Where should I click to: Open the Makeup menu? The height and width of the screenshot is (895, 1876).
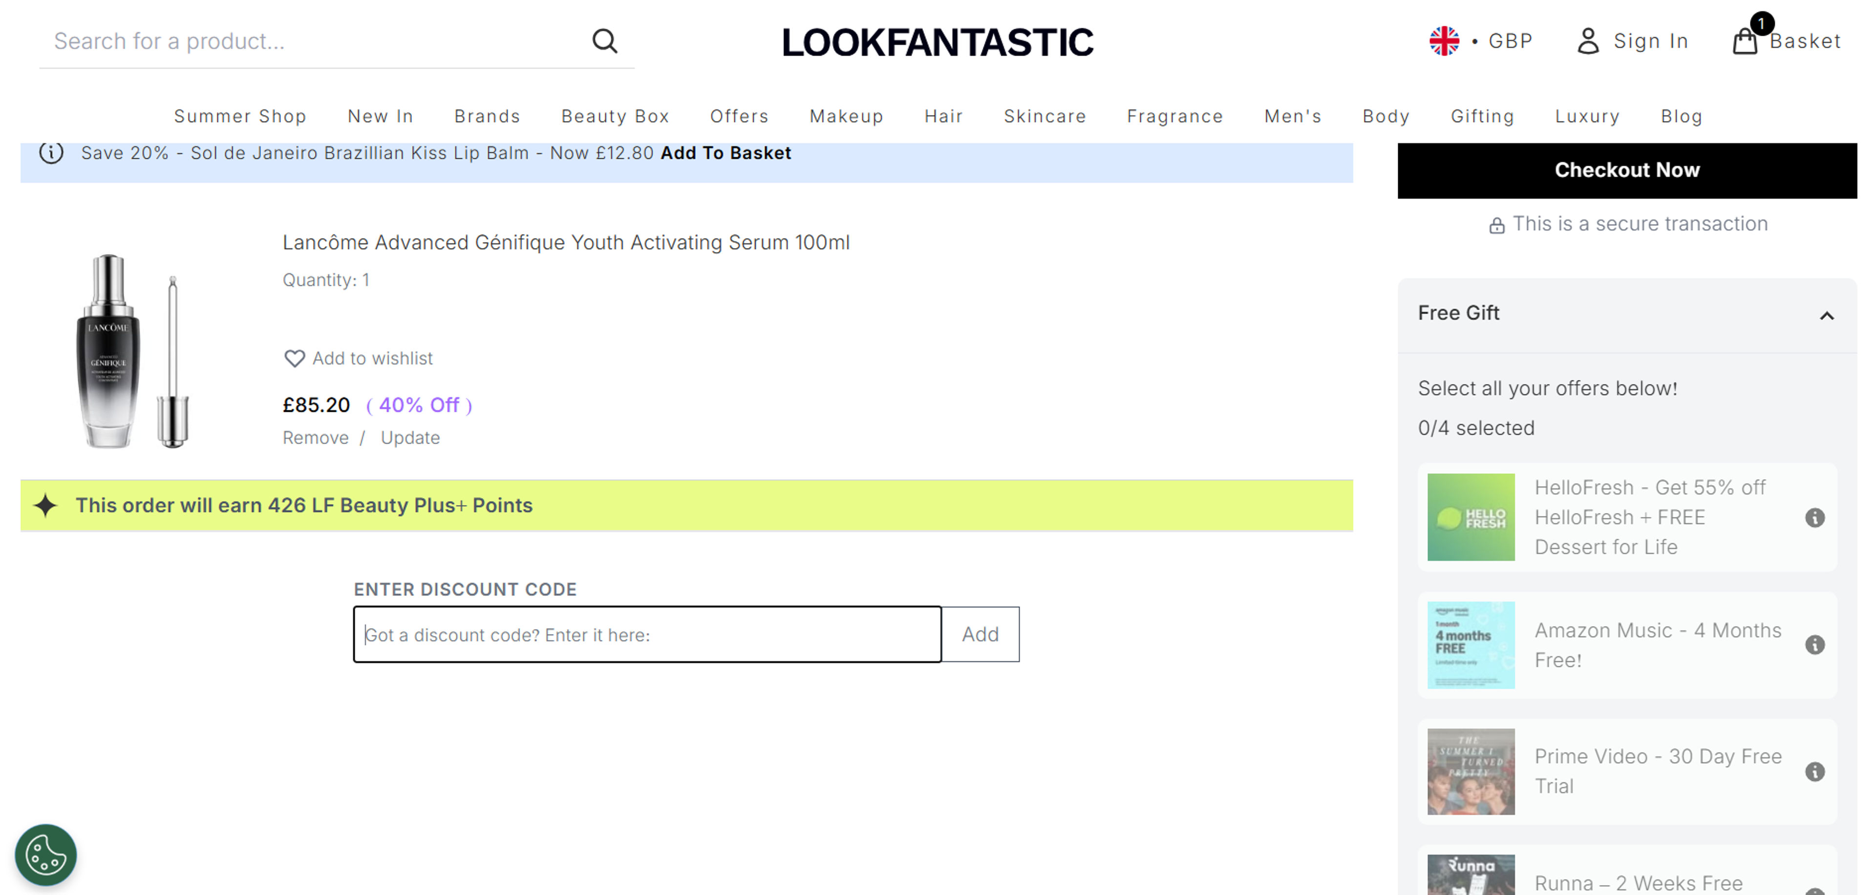pyautogui.click(x=846, y=117)
